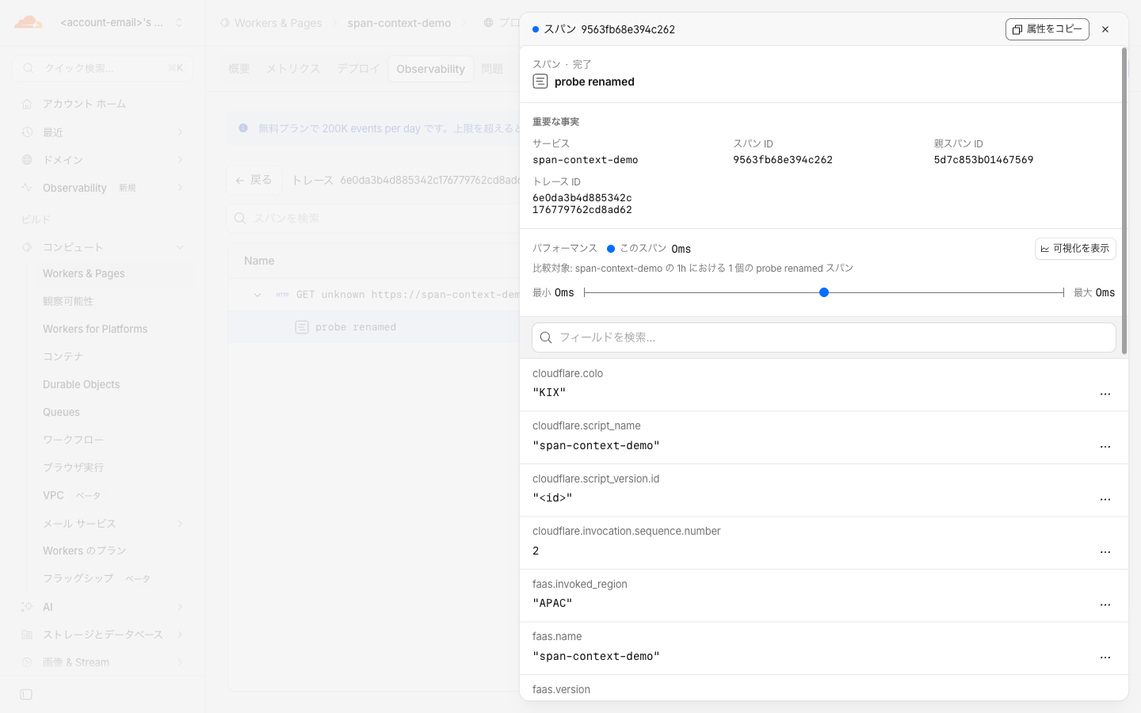Open the options menu for cloudflare.script_name
This screenshot has height=713, width=1141.
coord(1105,447)
